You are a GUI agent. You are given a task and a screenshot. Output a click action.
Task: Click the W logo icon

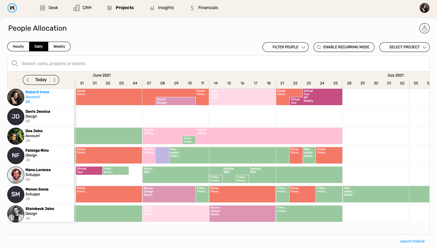[12, 8]
